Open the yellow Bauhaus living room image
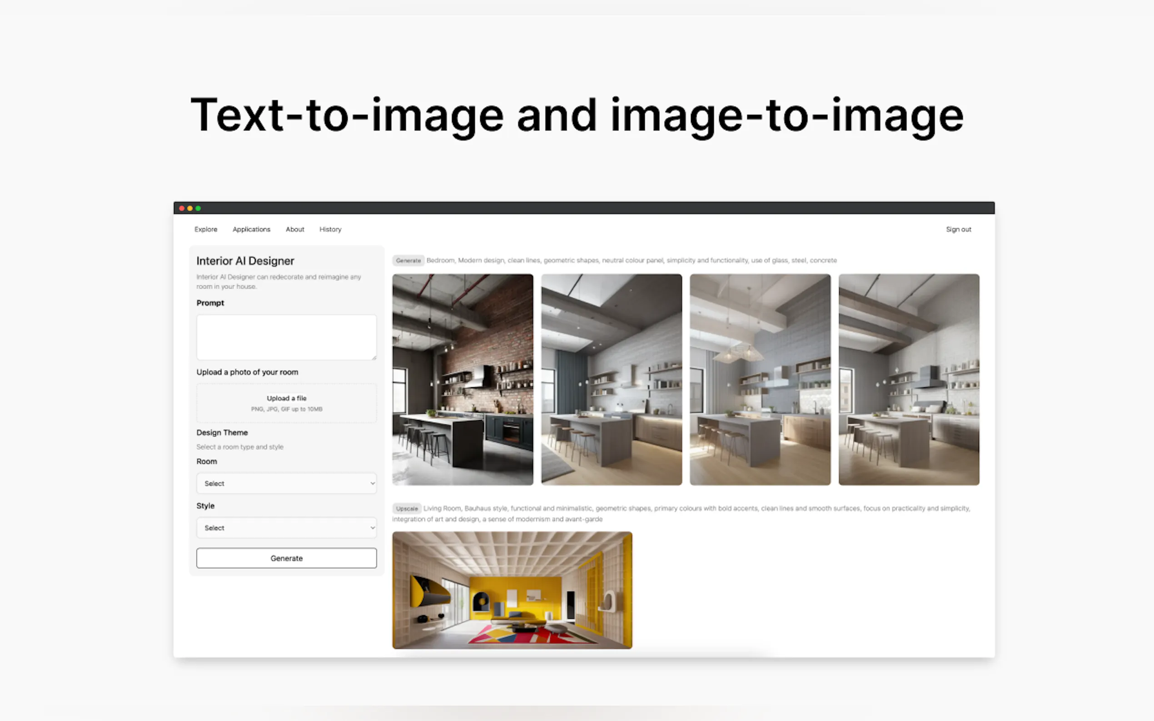The height and width of the screenshot is (721, 1154). pos(512,590)
